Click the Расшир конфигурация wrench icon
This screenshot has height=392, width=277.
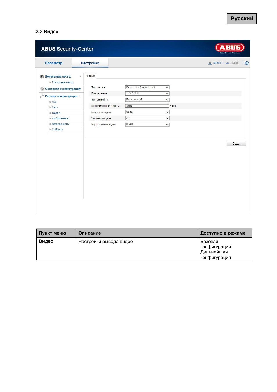[x=42, y=96]
